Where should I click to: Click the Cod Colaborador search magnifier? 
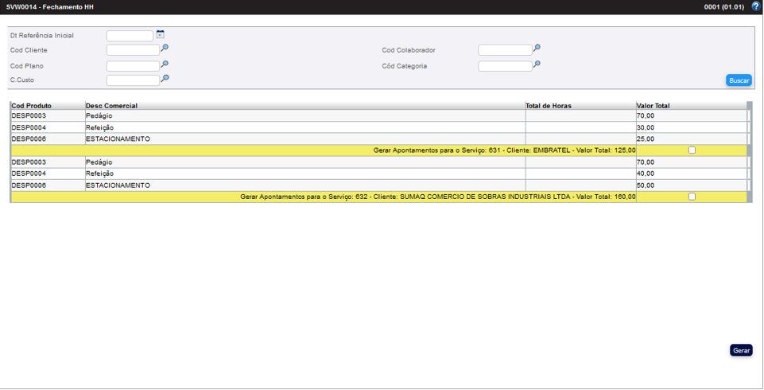537,49
